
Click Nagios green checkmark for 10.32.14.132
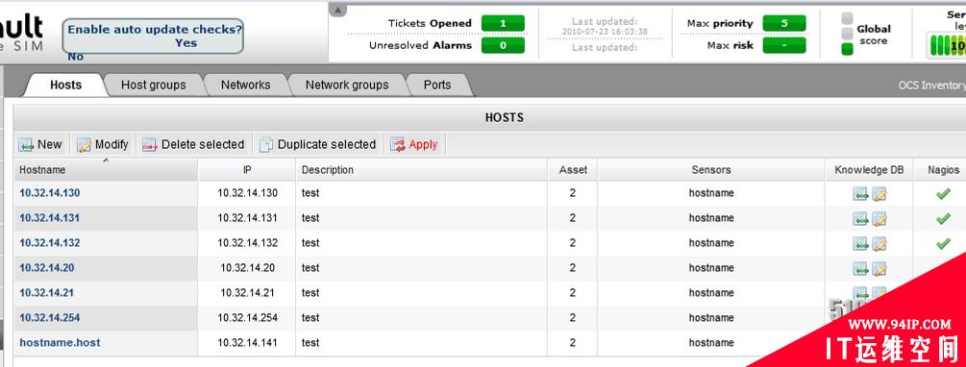pos(943,243)
